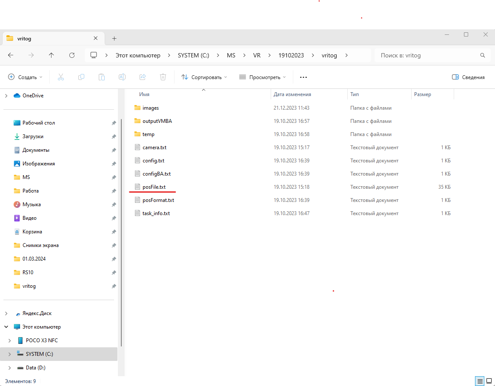Open 01.03.2024 folder in the sidebar
Viewport: 495px width, 386px height.
pos(34,258)
